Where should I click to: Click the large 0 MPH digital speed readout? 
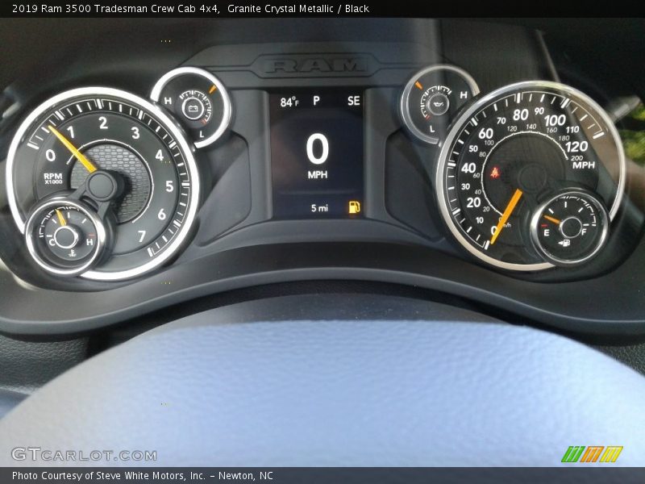click(x=317, y=151)
